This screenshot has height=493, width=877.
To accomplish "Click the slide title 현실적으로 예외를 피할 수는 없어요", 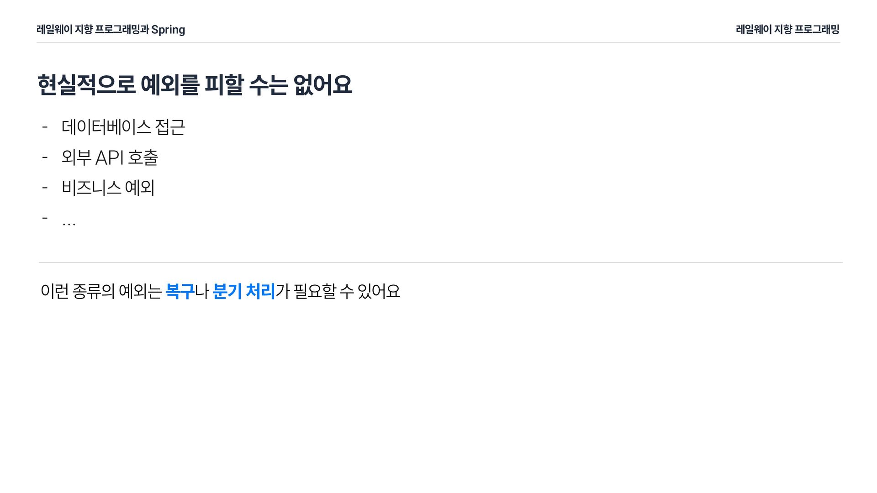I will point(195,85).
